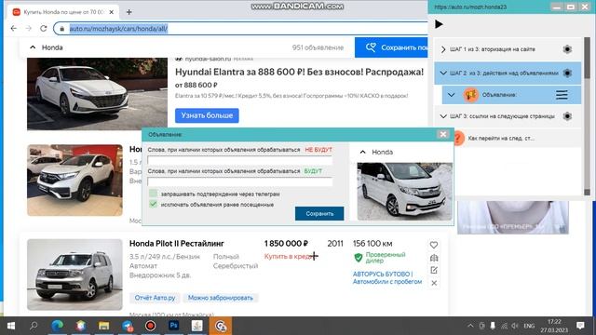Viewport: 596px width, 335px height.
Task: Click 'Отчёт Авто.ру' tag
Action: 155,298
